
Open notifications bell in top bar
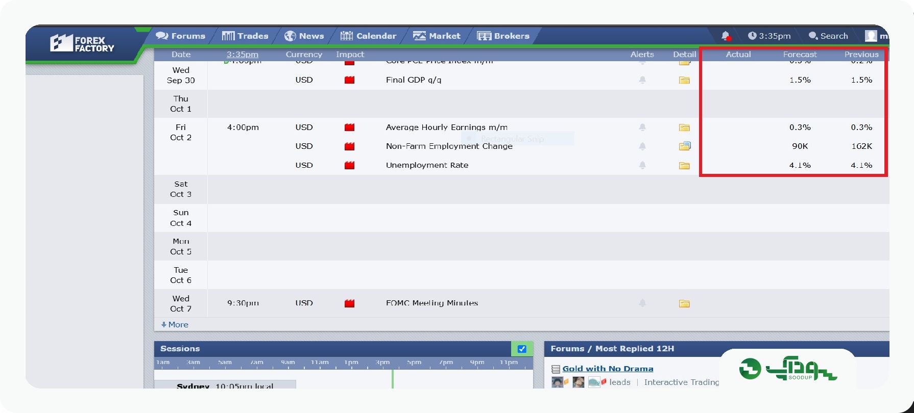click(726, 36)
